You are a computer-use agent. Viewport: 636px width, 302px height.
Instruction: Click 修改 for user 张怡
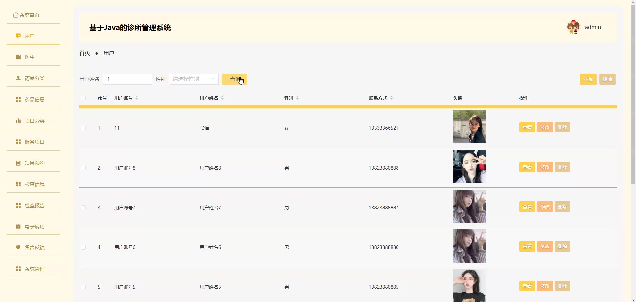point(545,127)
